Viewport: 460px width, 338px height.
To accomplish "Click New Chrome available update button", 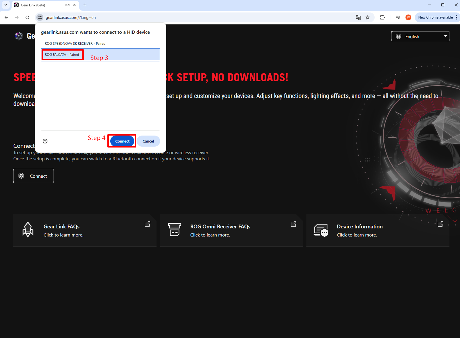I will pos(435,17).
